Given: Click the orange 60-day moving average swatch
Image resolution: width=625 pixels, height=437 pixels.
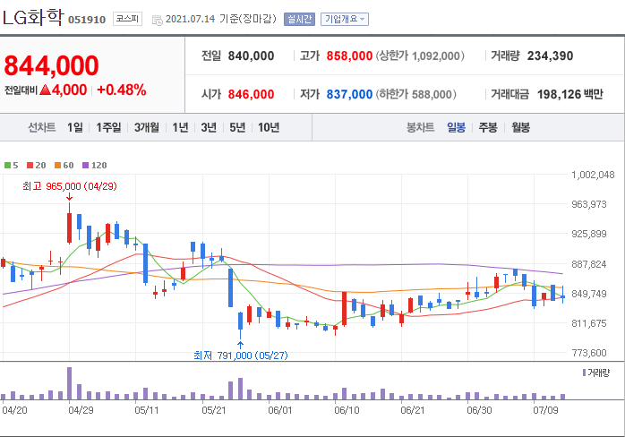Looking at the screenshot, I should pyautogui.click(x=58, y=165).
